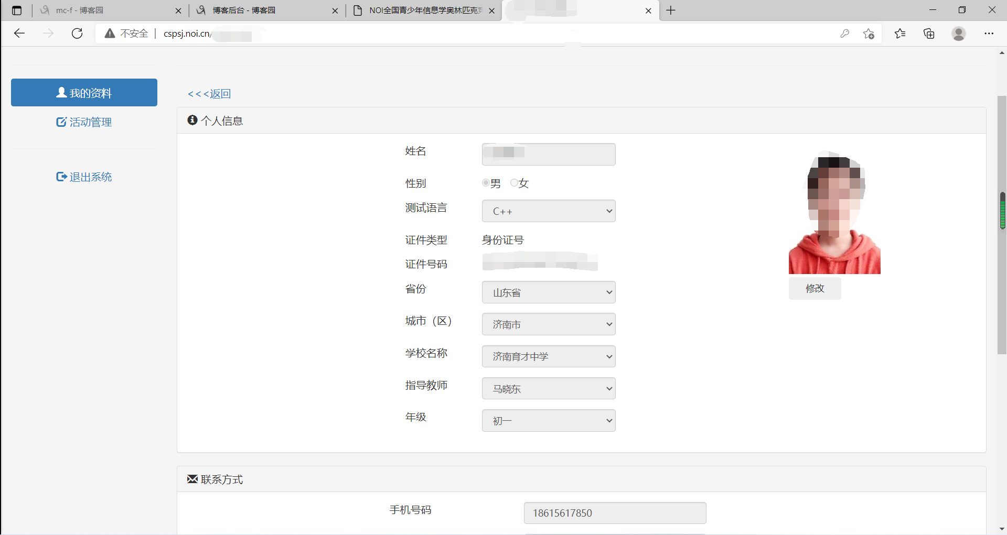The height and width of the screenshot is (535, 1007).
Task: Click the 修改 button under photo
Action: [815, 289]
